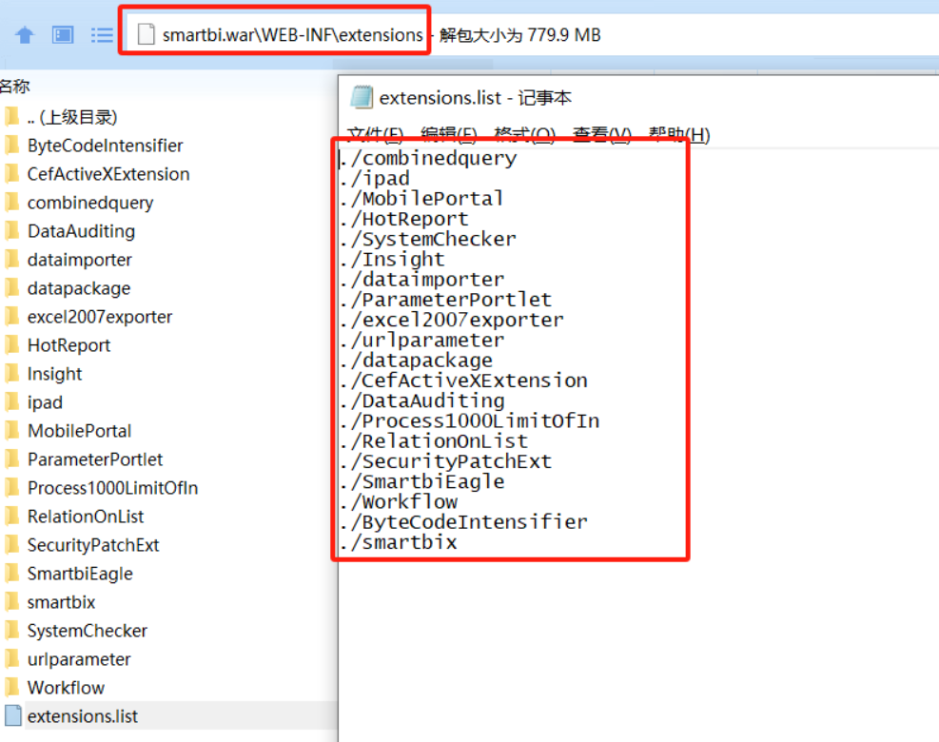Click the 解包大小为 779.9 MB size label
The height and width of the screenshot is (742, 939).
click(519, 35)
